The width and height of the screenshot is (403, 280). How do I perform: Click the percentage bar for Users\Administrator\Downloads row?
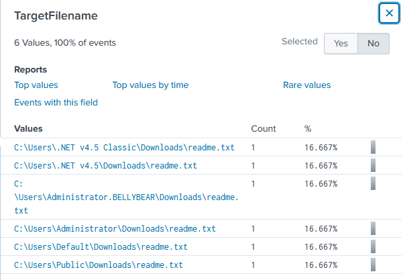click(373, 228)
